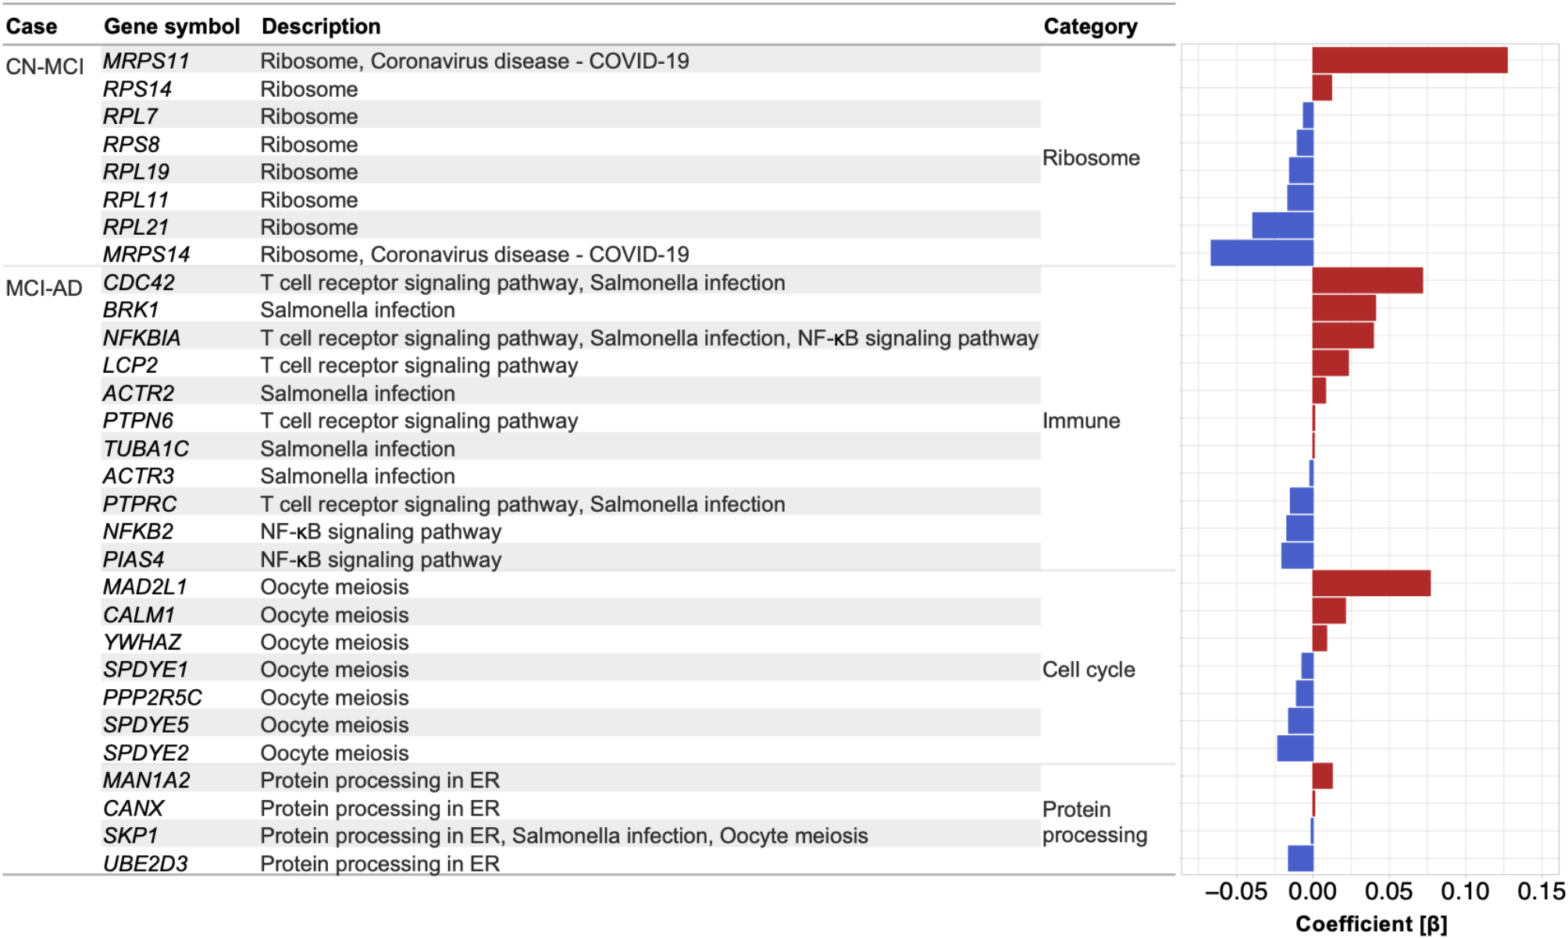
Task: Click the Immune category label
Action: 1081,421
